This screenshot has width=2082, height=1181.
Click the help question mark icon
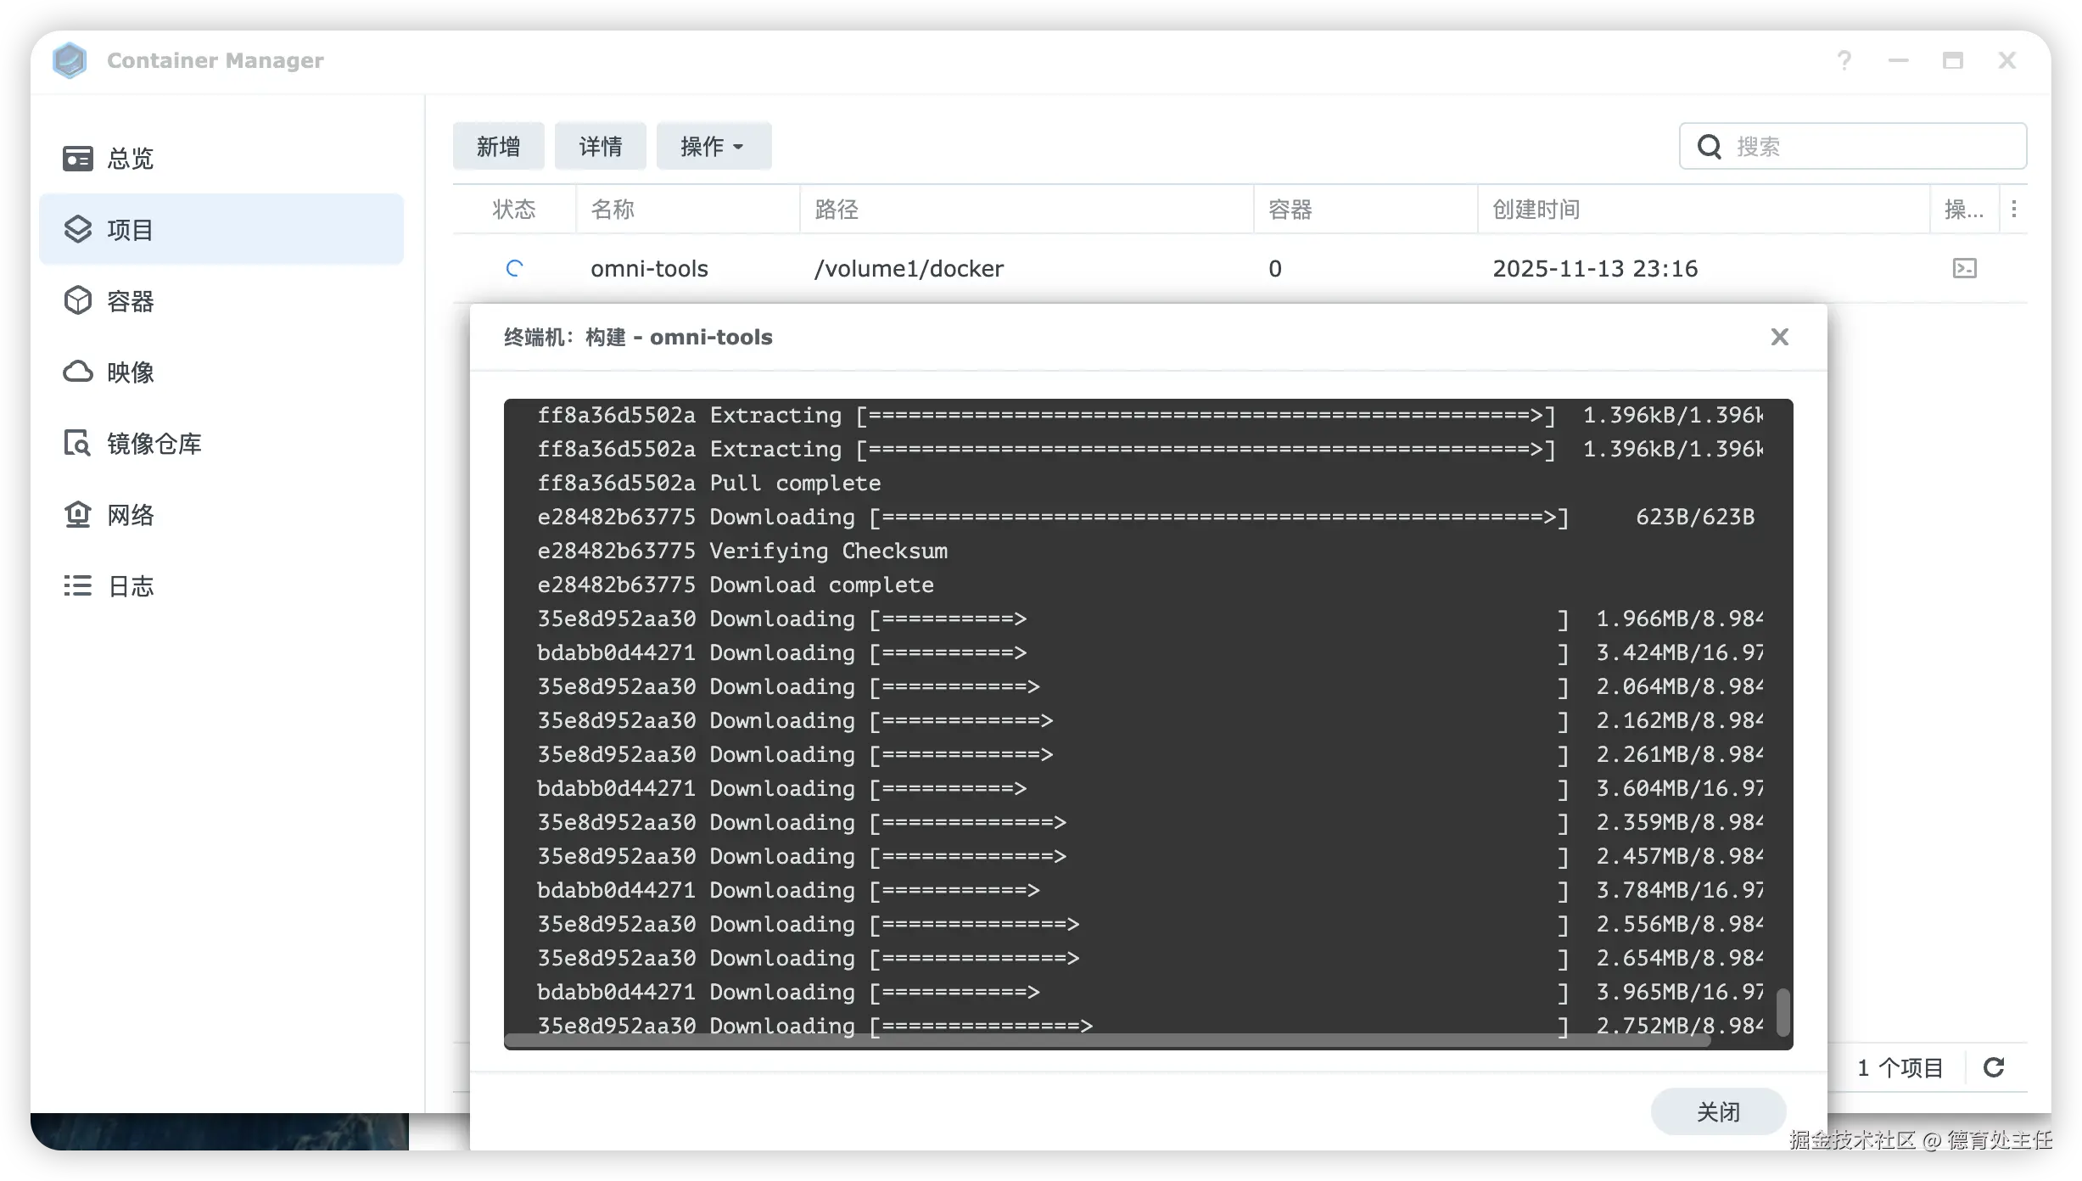(x=1844, y=61)
